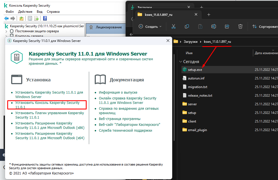Click the Создать plus circle icon
Screen dimensions: 278x180
pos(141,26)
